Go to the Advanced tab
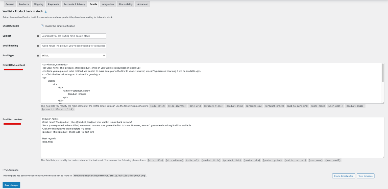The height and width of the screenshot is (189, 388). [143, 4]
